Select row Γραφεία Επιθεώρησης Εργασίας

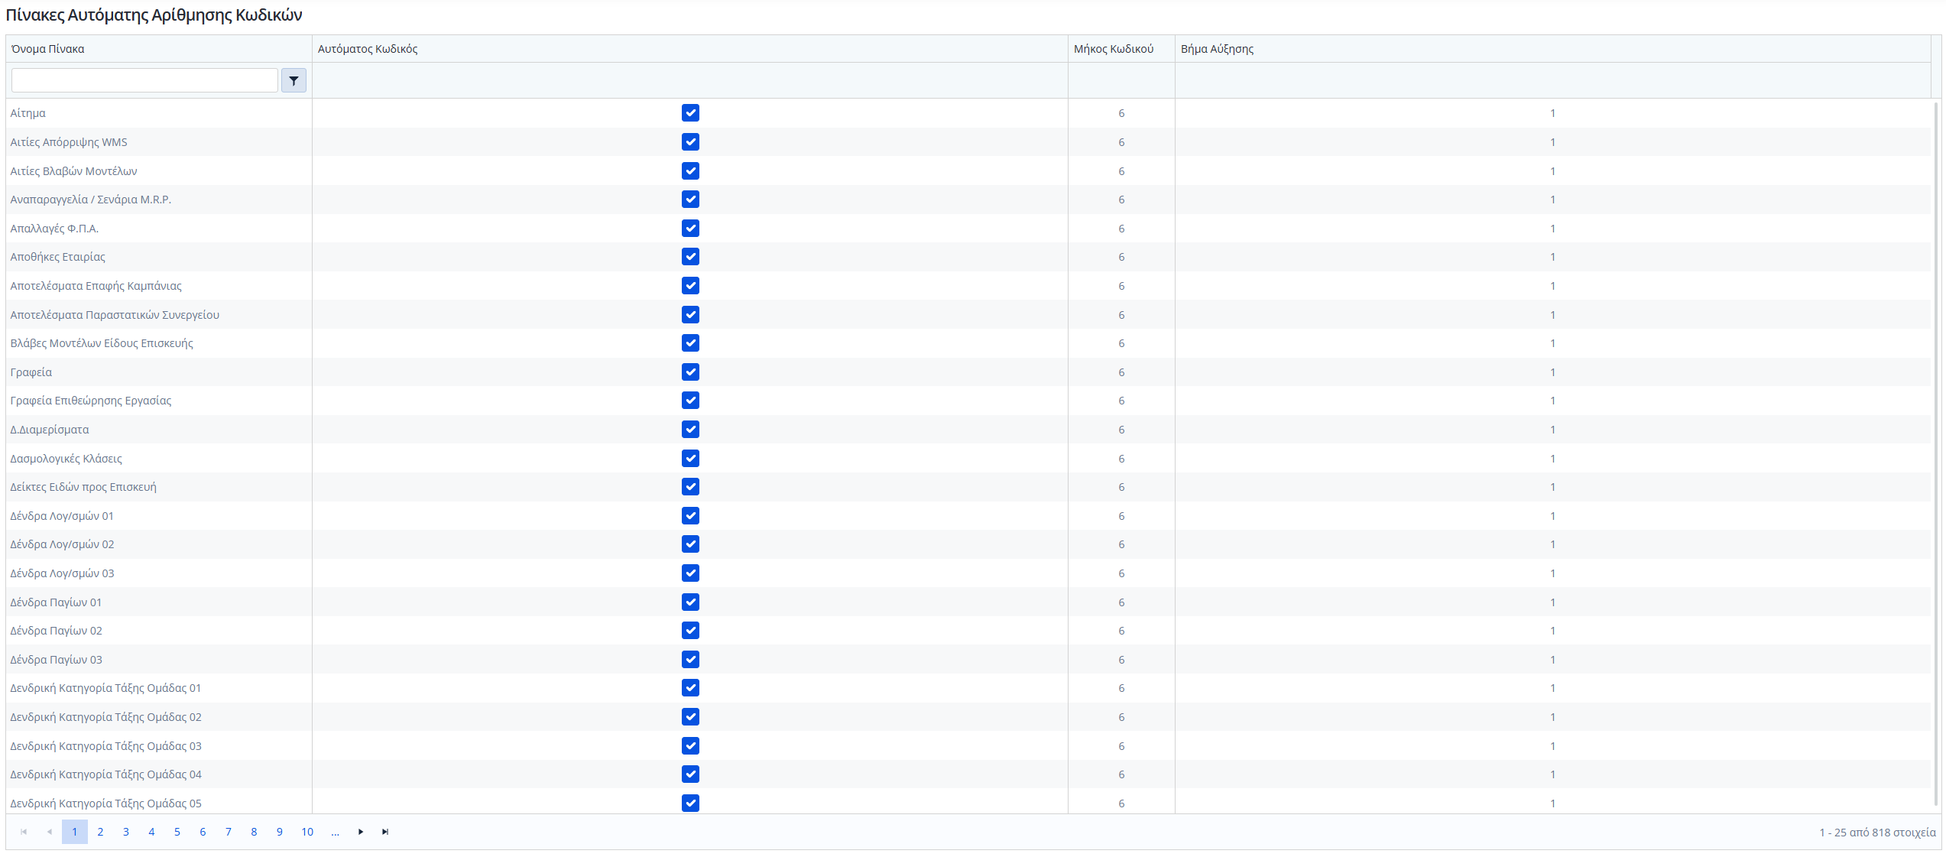click(x=968, y=401)
